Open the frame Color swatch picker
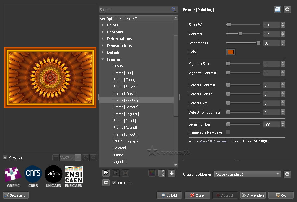 [x=231, y=52]
